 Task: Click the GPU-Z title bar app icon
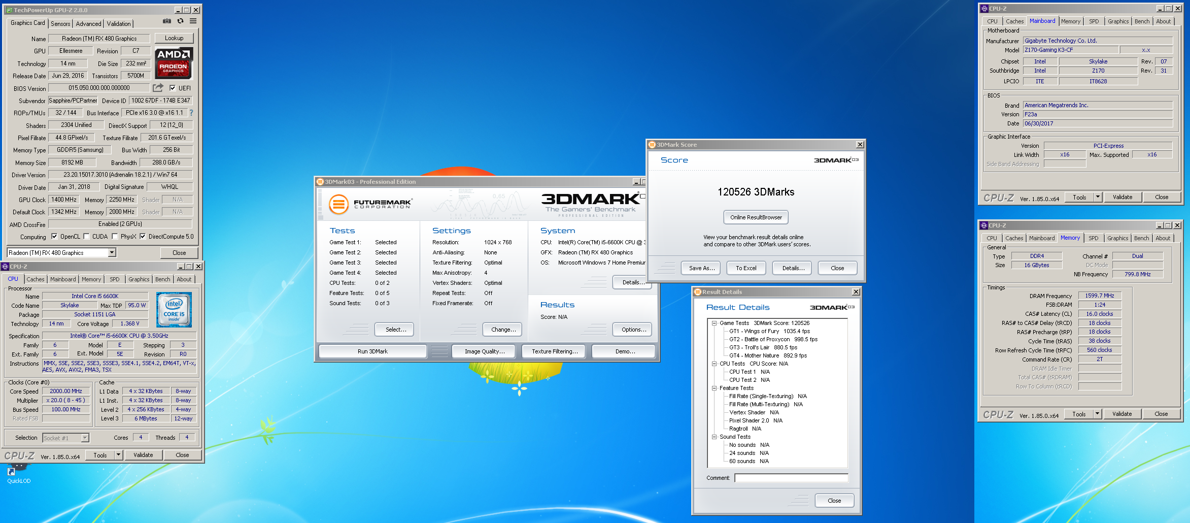click(x=9, y=10)
